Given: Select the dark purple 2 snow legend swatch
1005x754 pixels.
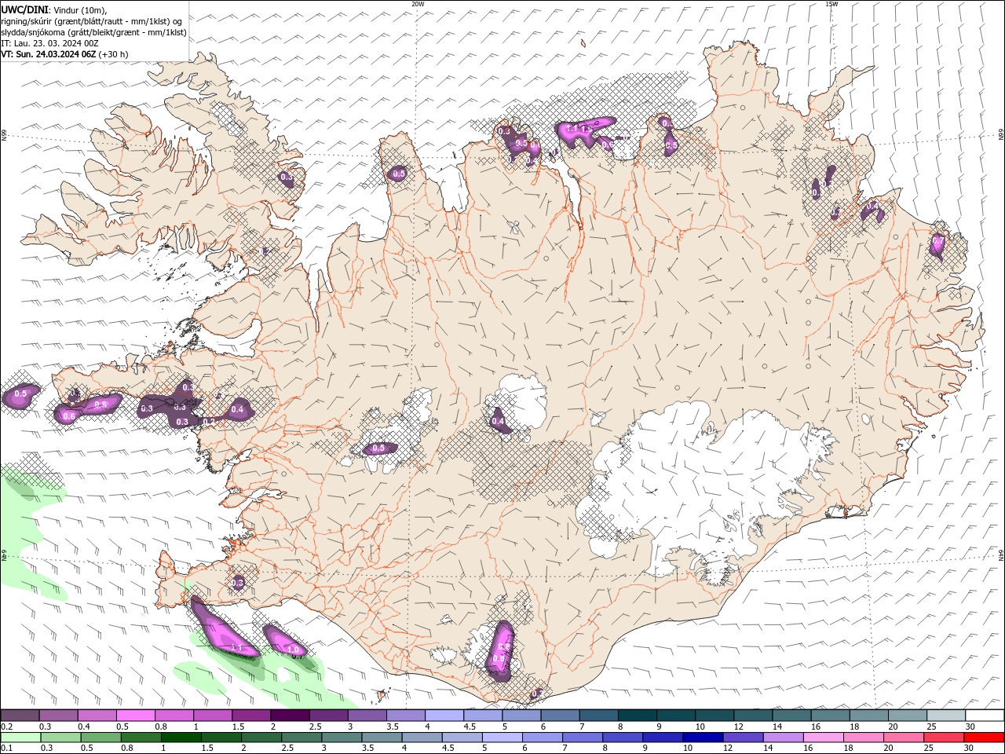Looking at the screenshot, I should (x=289, y=716).
